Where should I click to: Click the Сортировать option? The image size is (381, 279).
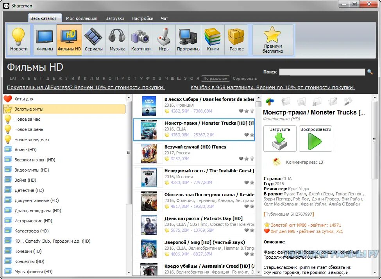(245, 79)
